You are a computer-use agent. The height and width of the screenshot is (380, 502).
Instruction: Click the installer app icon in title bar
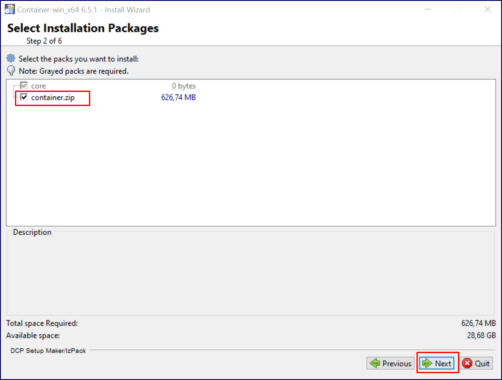point(9,9)
